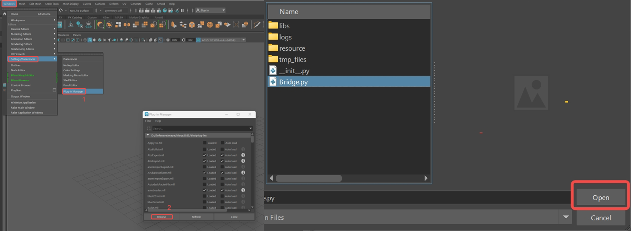
Task: Check Loaded for AutodeskPacketFile.mll
Action: (x=205, y=184)
